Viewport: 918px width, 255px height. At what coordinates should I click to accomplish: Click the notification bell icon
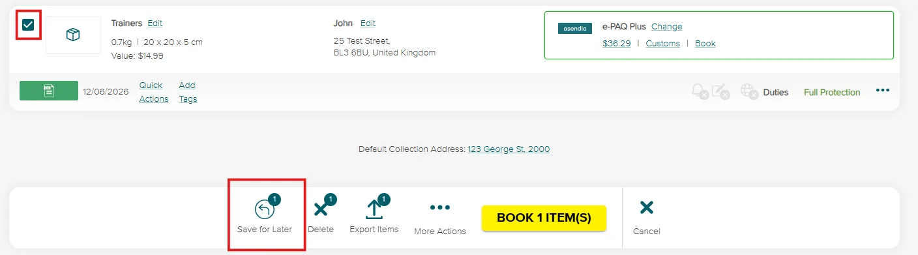[700, 92]
